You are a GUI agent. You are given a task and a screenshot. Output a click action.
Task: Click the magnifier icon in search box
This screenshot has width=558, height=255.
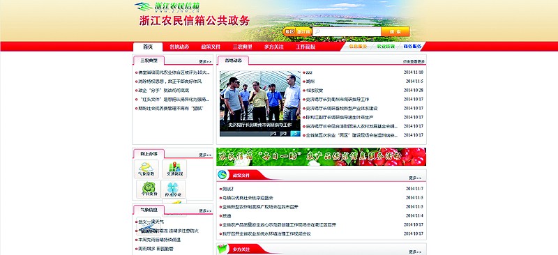coord(317,31)
